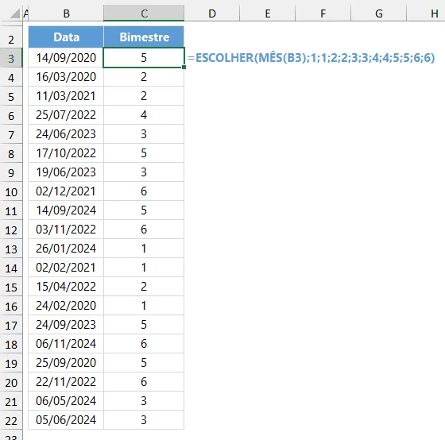Select column D header
This screenshot has width=445, height=440.
point(211,14)
